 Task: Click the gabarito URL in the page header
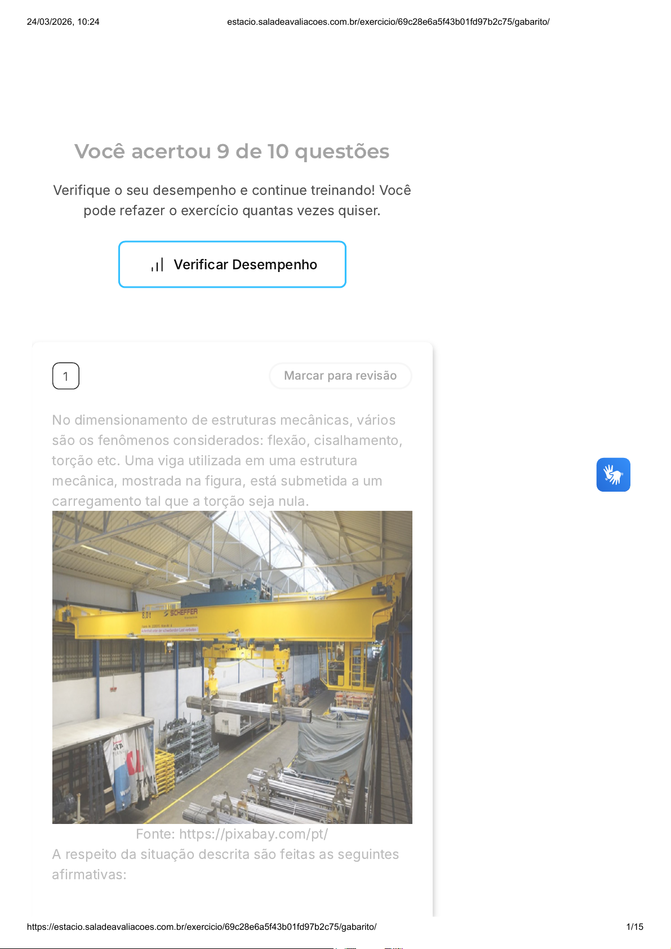pos(388,22)
